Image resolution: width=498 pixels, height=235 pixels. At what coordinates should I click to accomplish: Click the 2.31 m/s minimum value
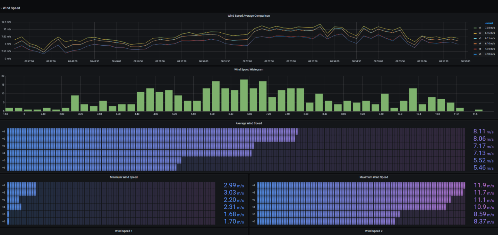coord(234,207)
